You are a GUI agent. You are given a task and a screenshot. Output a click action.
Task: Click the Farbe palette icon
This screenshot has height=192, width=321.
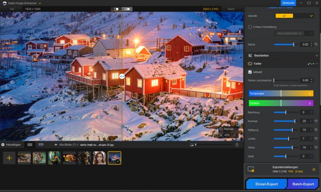click(250, 64)
